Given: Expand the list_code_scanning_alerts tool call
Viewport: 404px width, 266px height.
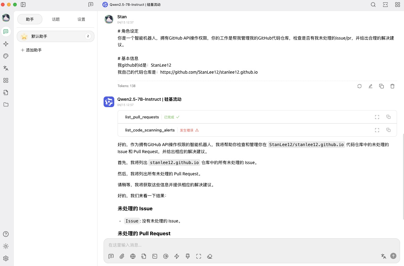Looking at the screenshot, I should click(377, 130).
